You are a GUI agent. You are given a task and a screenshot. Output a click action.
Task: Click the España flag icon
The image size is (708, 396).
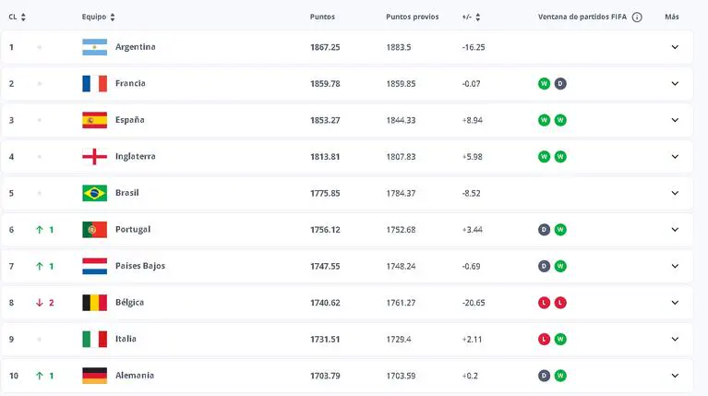(x=94, y=120)
